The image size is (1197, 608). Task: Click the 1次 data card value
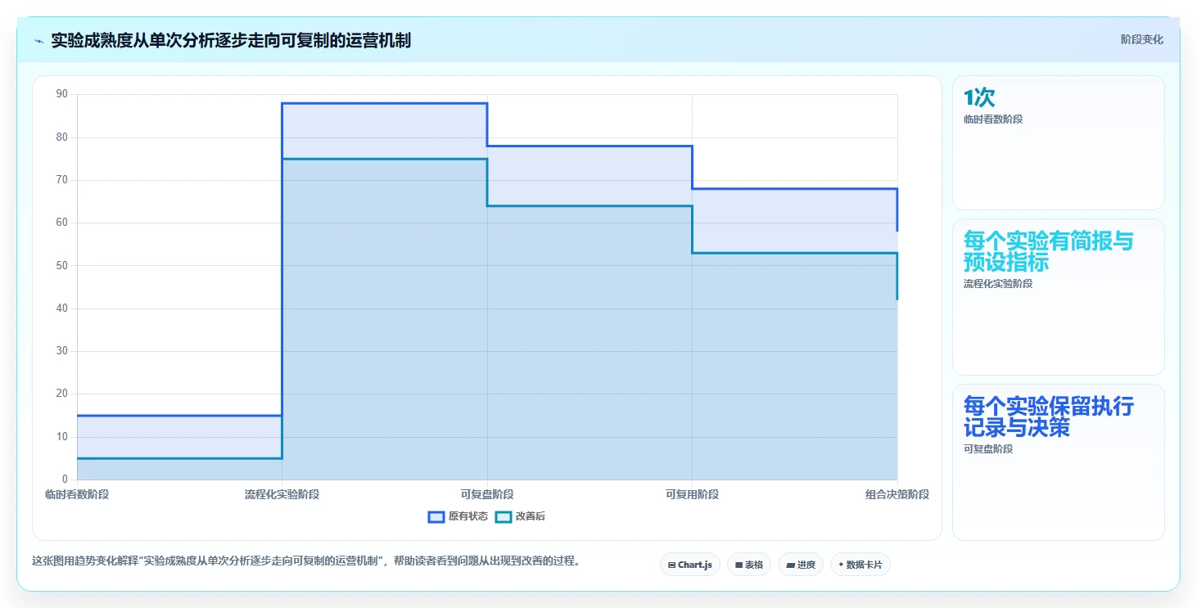[x=979, y=98]
